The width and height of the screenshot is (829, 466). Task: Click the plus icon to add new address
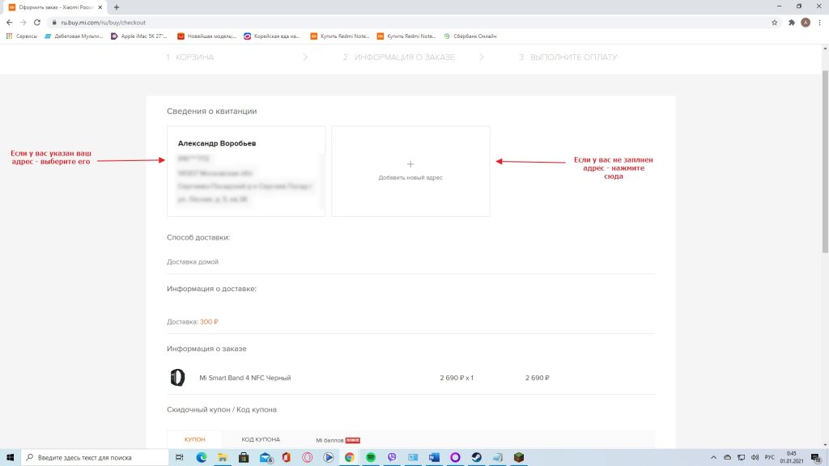point(410,164)
